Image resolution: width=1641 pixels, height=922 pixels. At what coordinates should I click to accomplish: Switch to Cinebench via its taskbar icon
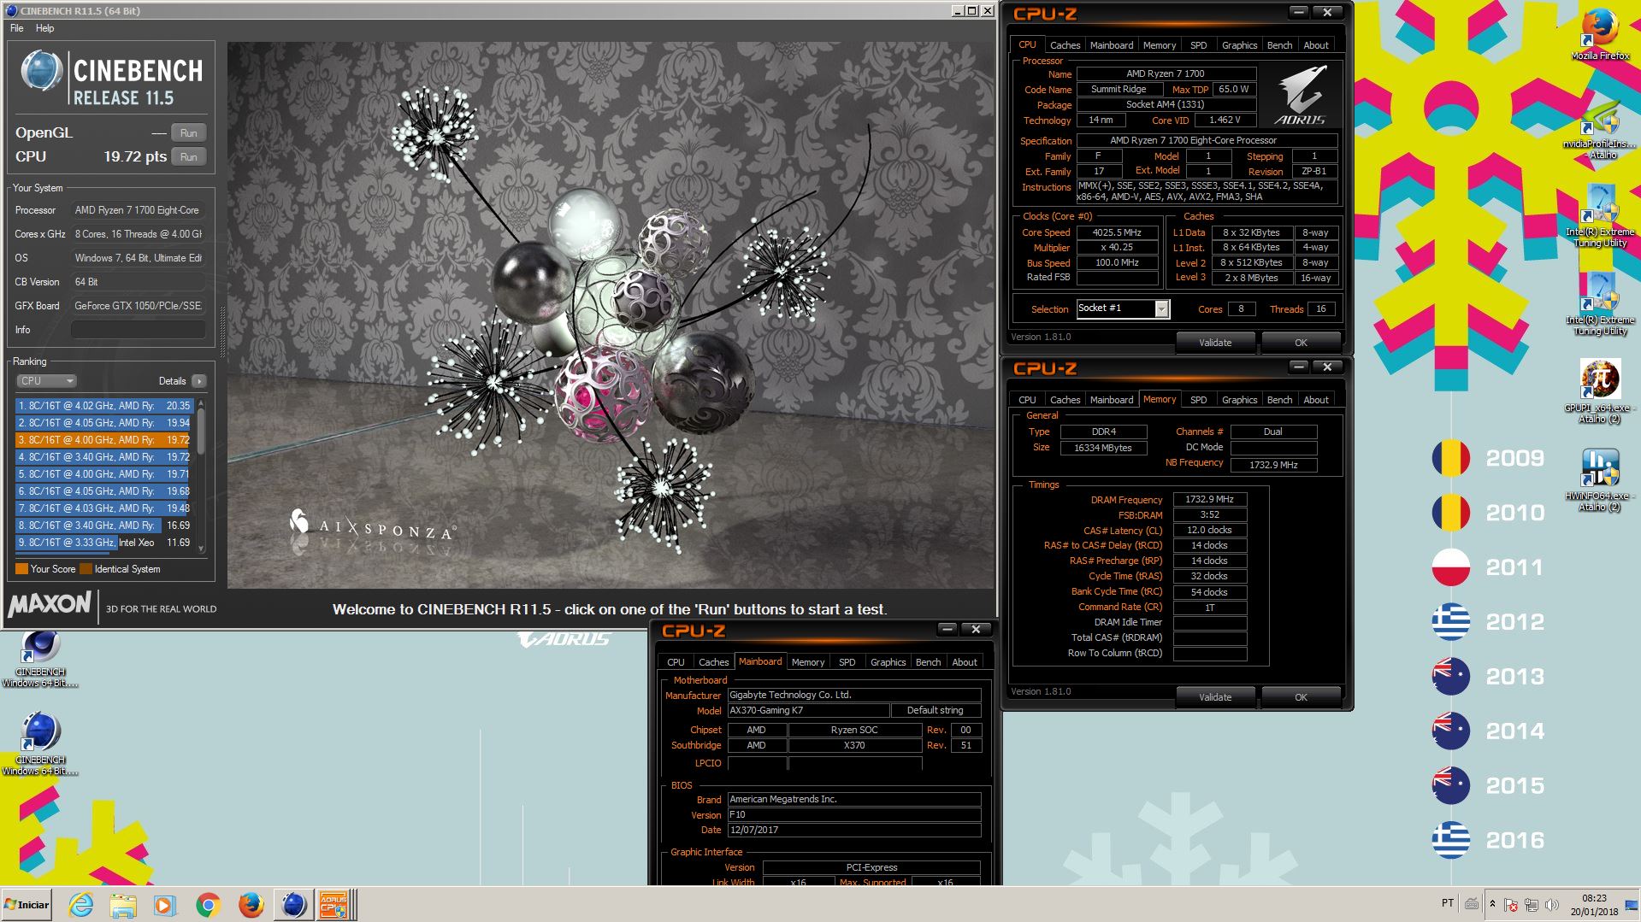click(x=293, y=904)
